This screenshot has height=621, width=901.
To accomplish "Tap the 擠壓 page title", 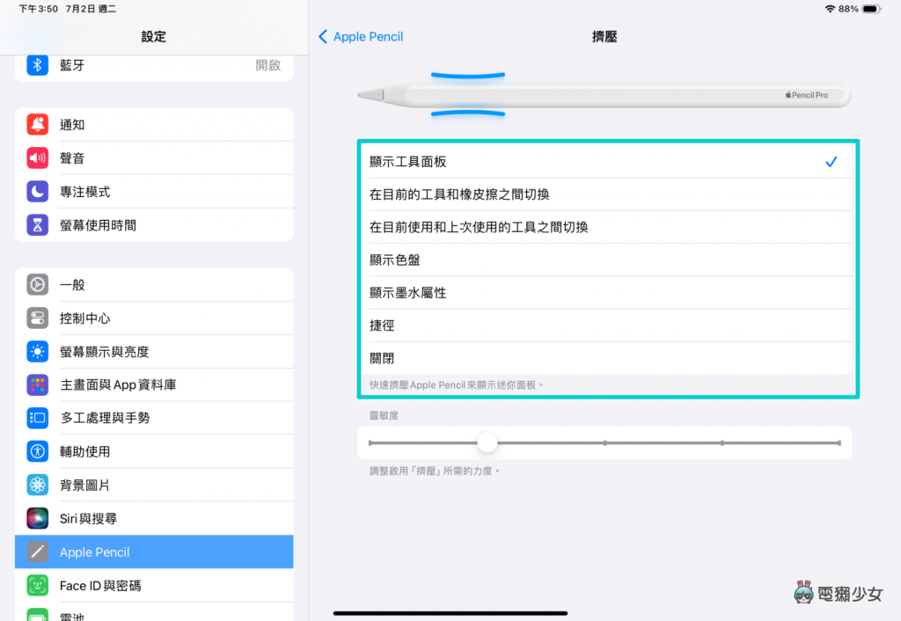I will tap(604, 37).
